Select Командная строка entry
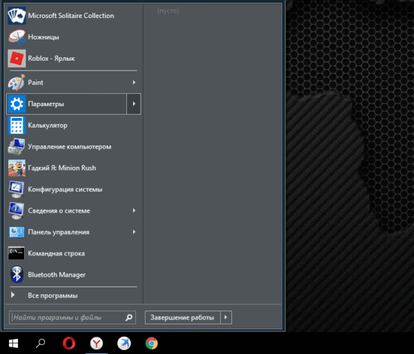This screenshot has height=354, width=414. point(73,253)
